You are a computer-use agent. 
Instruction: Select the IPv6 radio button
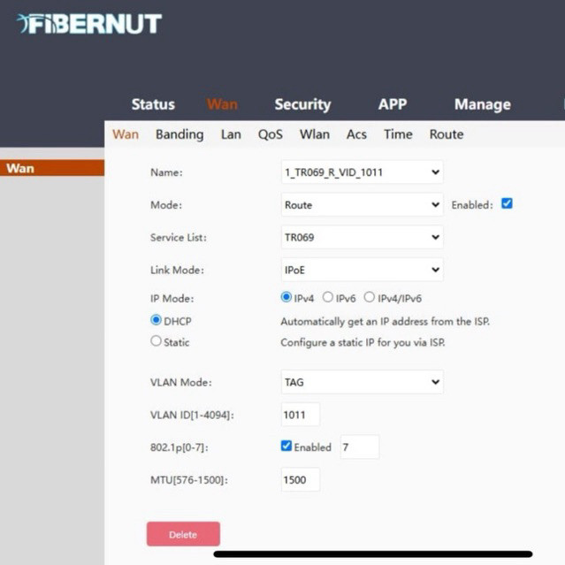point(328,298)
